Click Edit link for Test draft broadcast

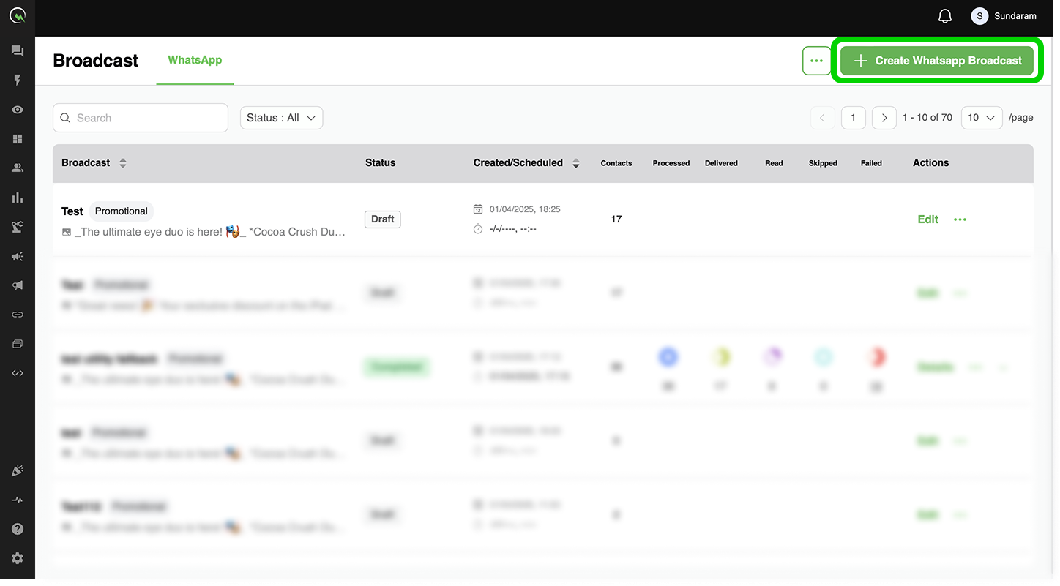click(x=927, y=219)
